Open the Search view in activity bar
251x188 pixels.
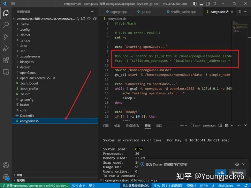point(6,25)
